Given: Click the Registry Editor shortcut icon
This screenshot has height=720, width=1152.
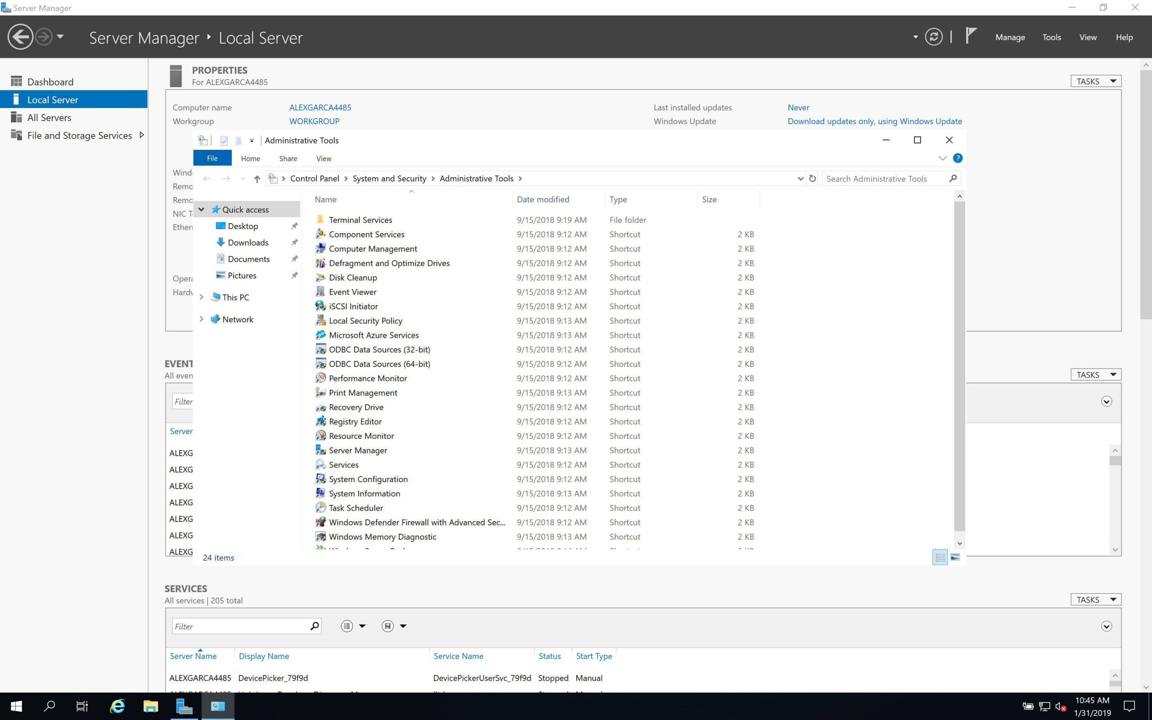Looking at the screenshot, I should coord(321,422).
